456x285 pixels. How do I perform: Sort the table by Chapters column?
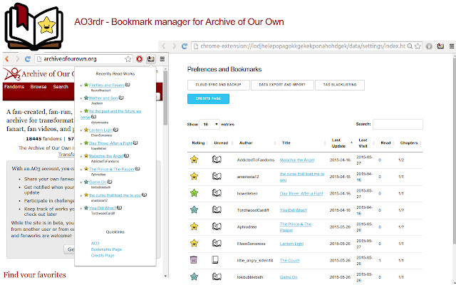(410, 143)
